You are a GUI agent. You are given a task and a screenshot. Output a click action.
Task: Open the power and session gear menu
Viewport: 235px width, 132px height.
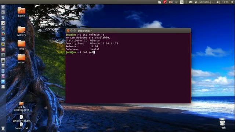(x=232, y=2)
